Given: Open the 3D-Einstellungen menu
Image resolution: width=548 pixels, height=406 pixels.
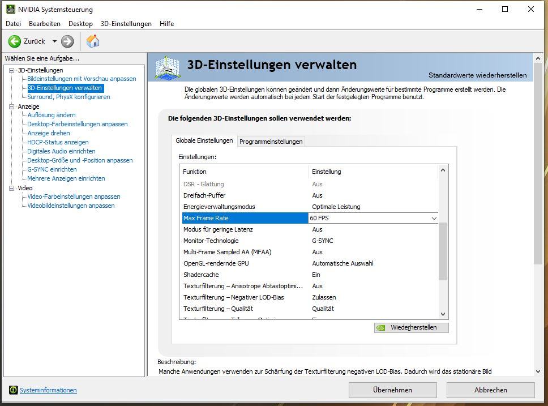Looking at the screenshot, I should (126, 23).
